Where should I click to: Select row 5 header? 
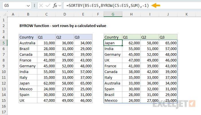click(x=3, y=43)
